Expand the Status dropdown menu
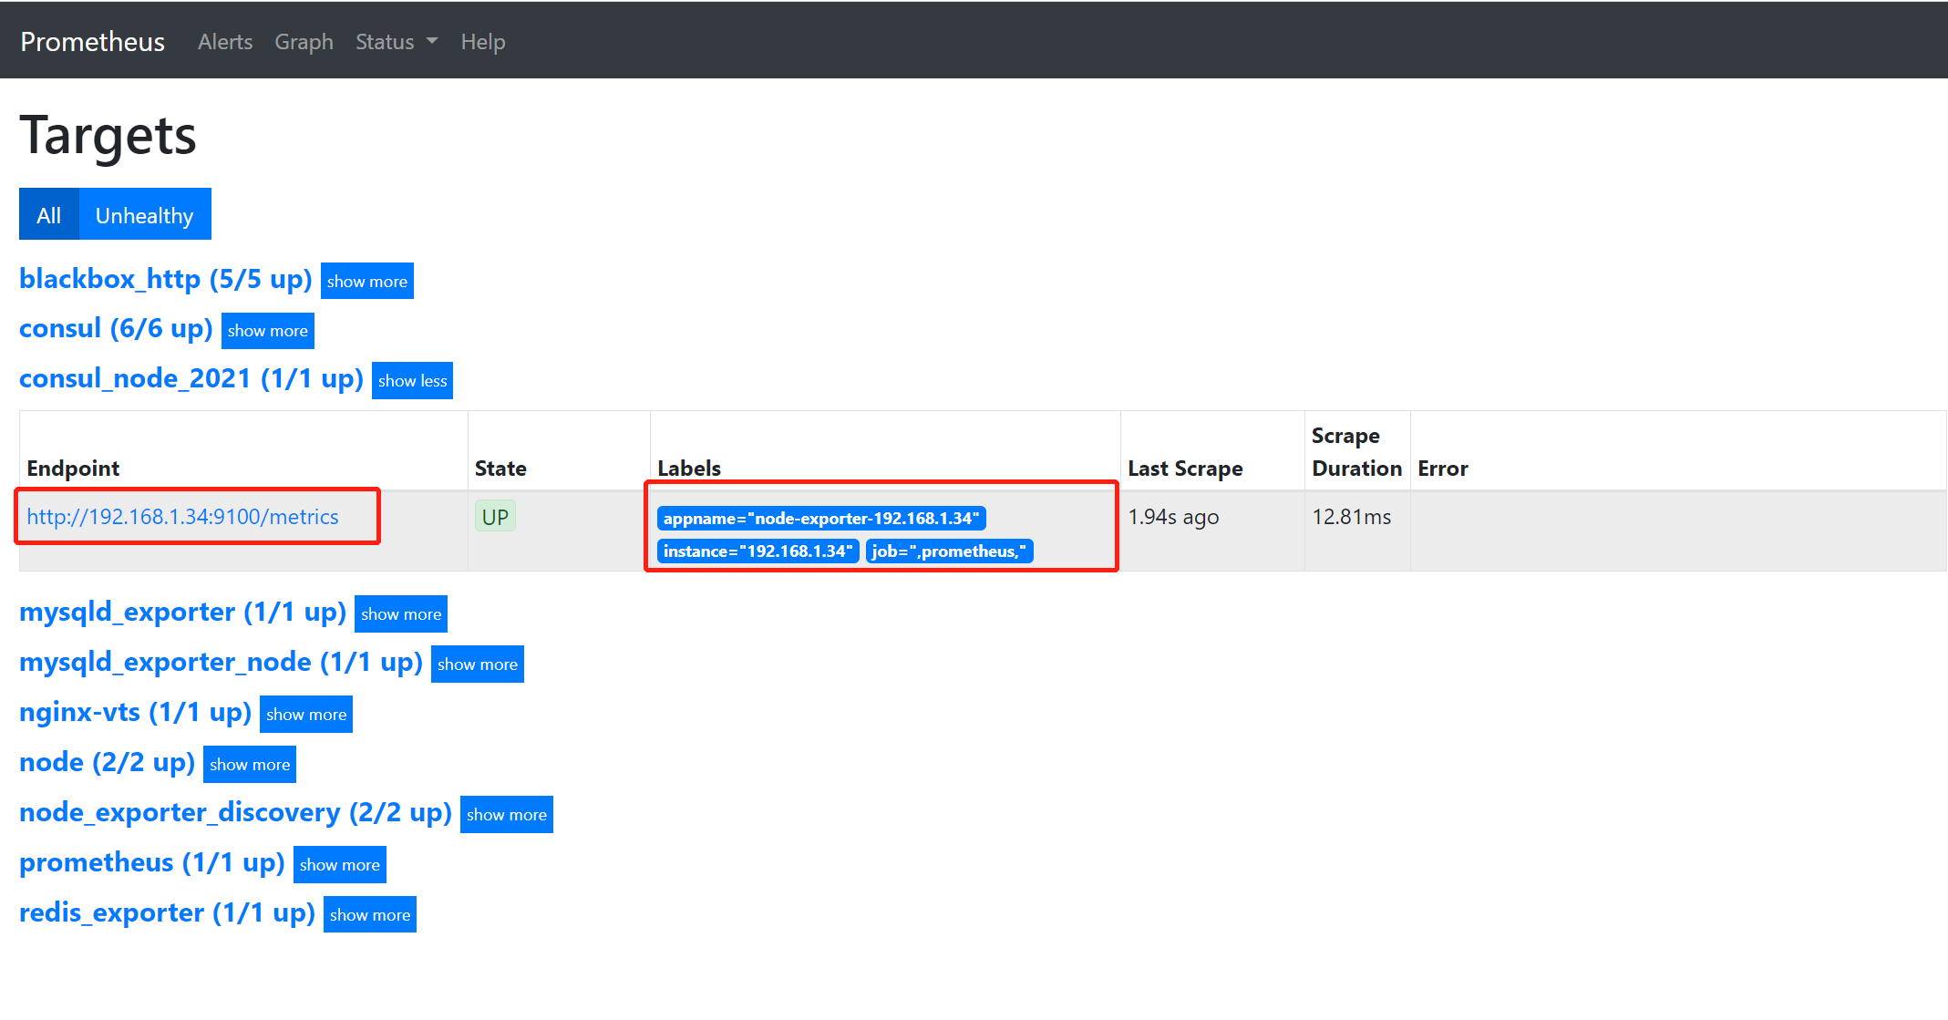1948x1020 pixels. coord(397,42)
